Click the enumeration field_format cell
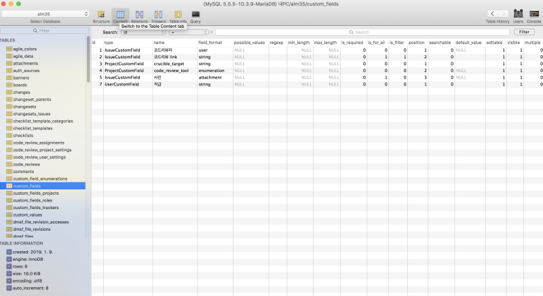Image resolution: width=543 pixels, height=296 pixels. [x=215, y=71]
